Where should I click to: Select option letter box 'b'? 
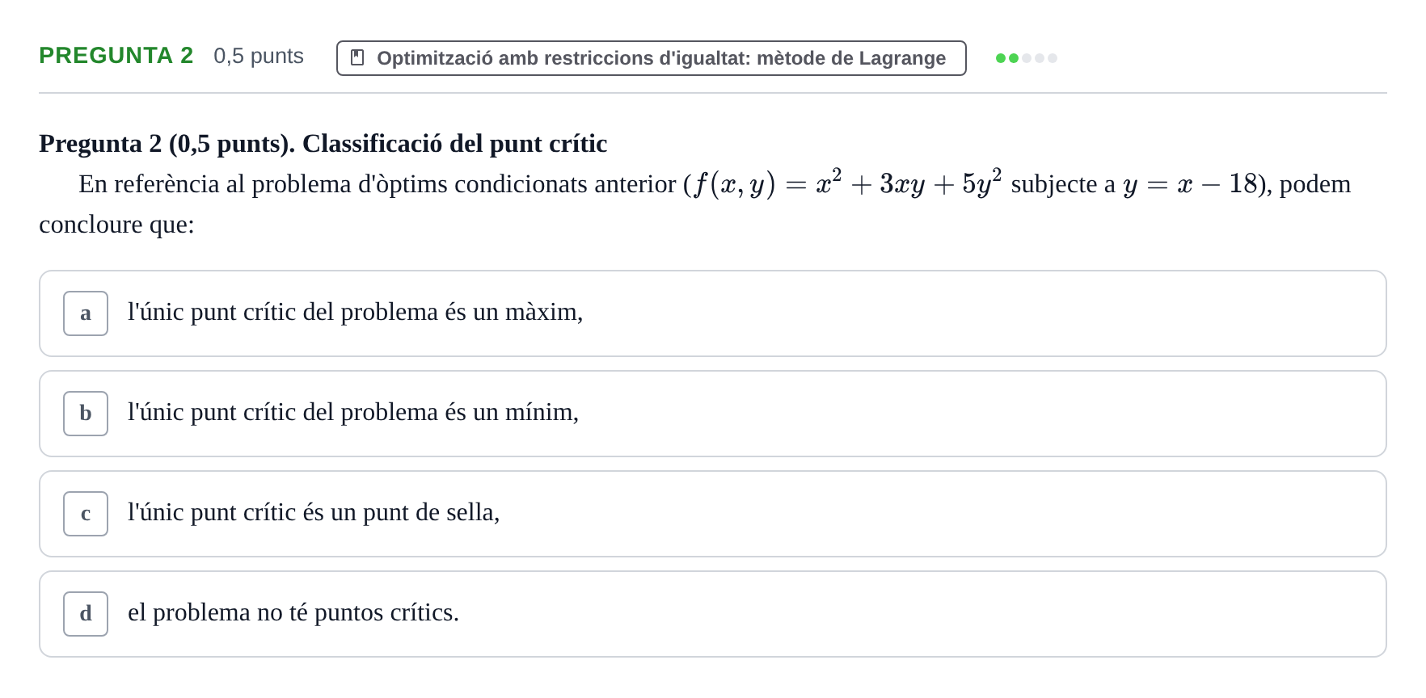point(86,414)
